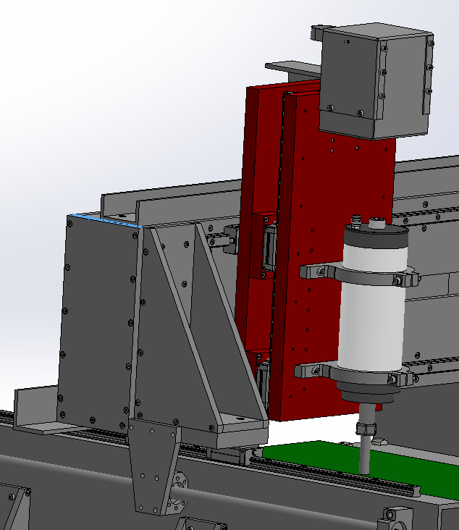The width and height of the screenshot is (459, 530).
Task: Select the lower mounting plate with bolt holes
Action: [x=152, y=463]
